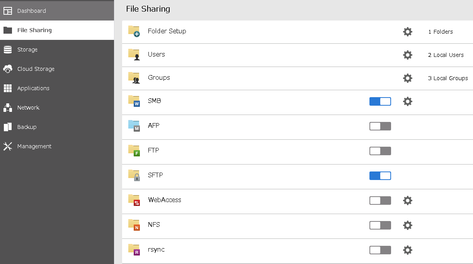Go to Storage in sidebar
This screenshot has height=264, width=473.
tap(27, 50)
